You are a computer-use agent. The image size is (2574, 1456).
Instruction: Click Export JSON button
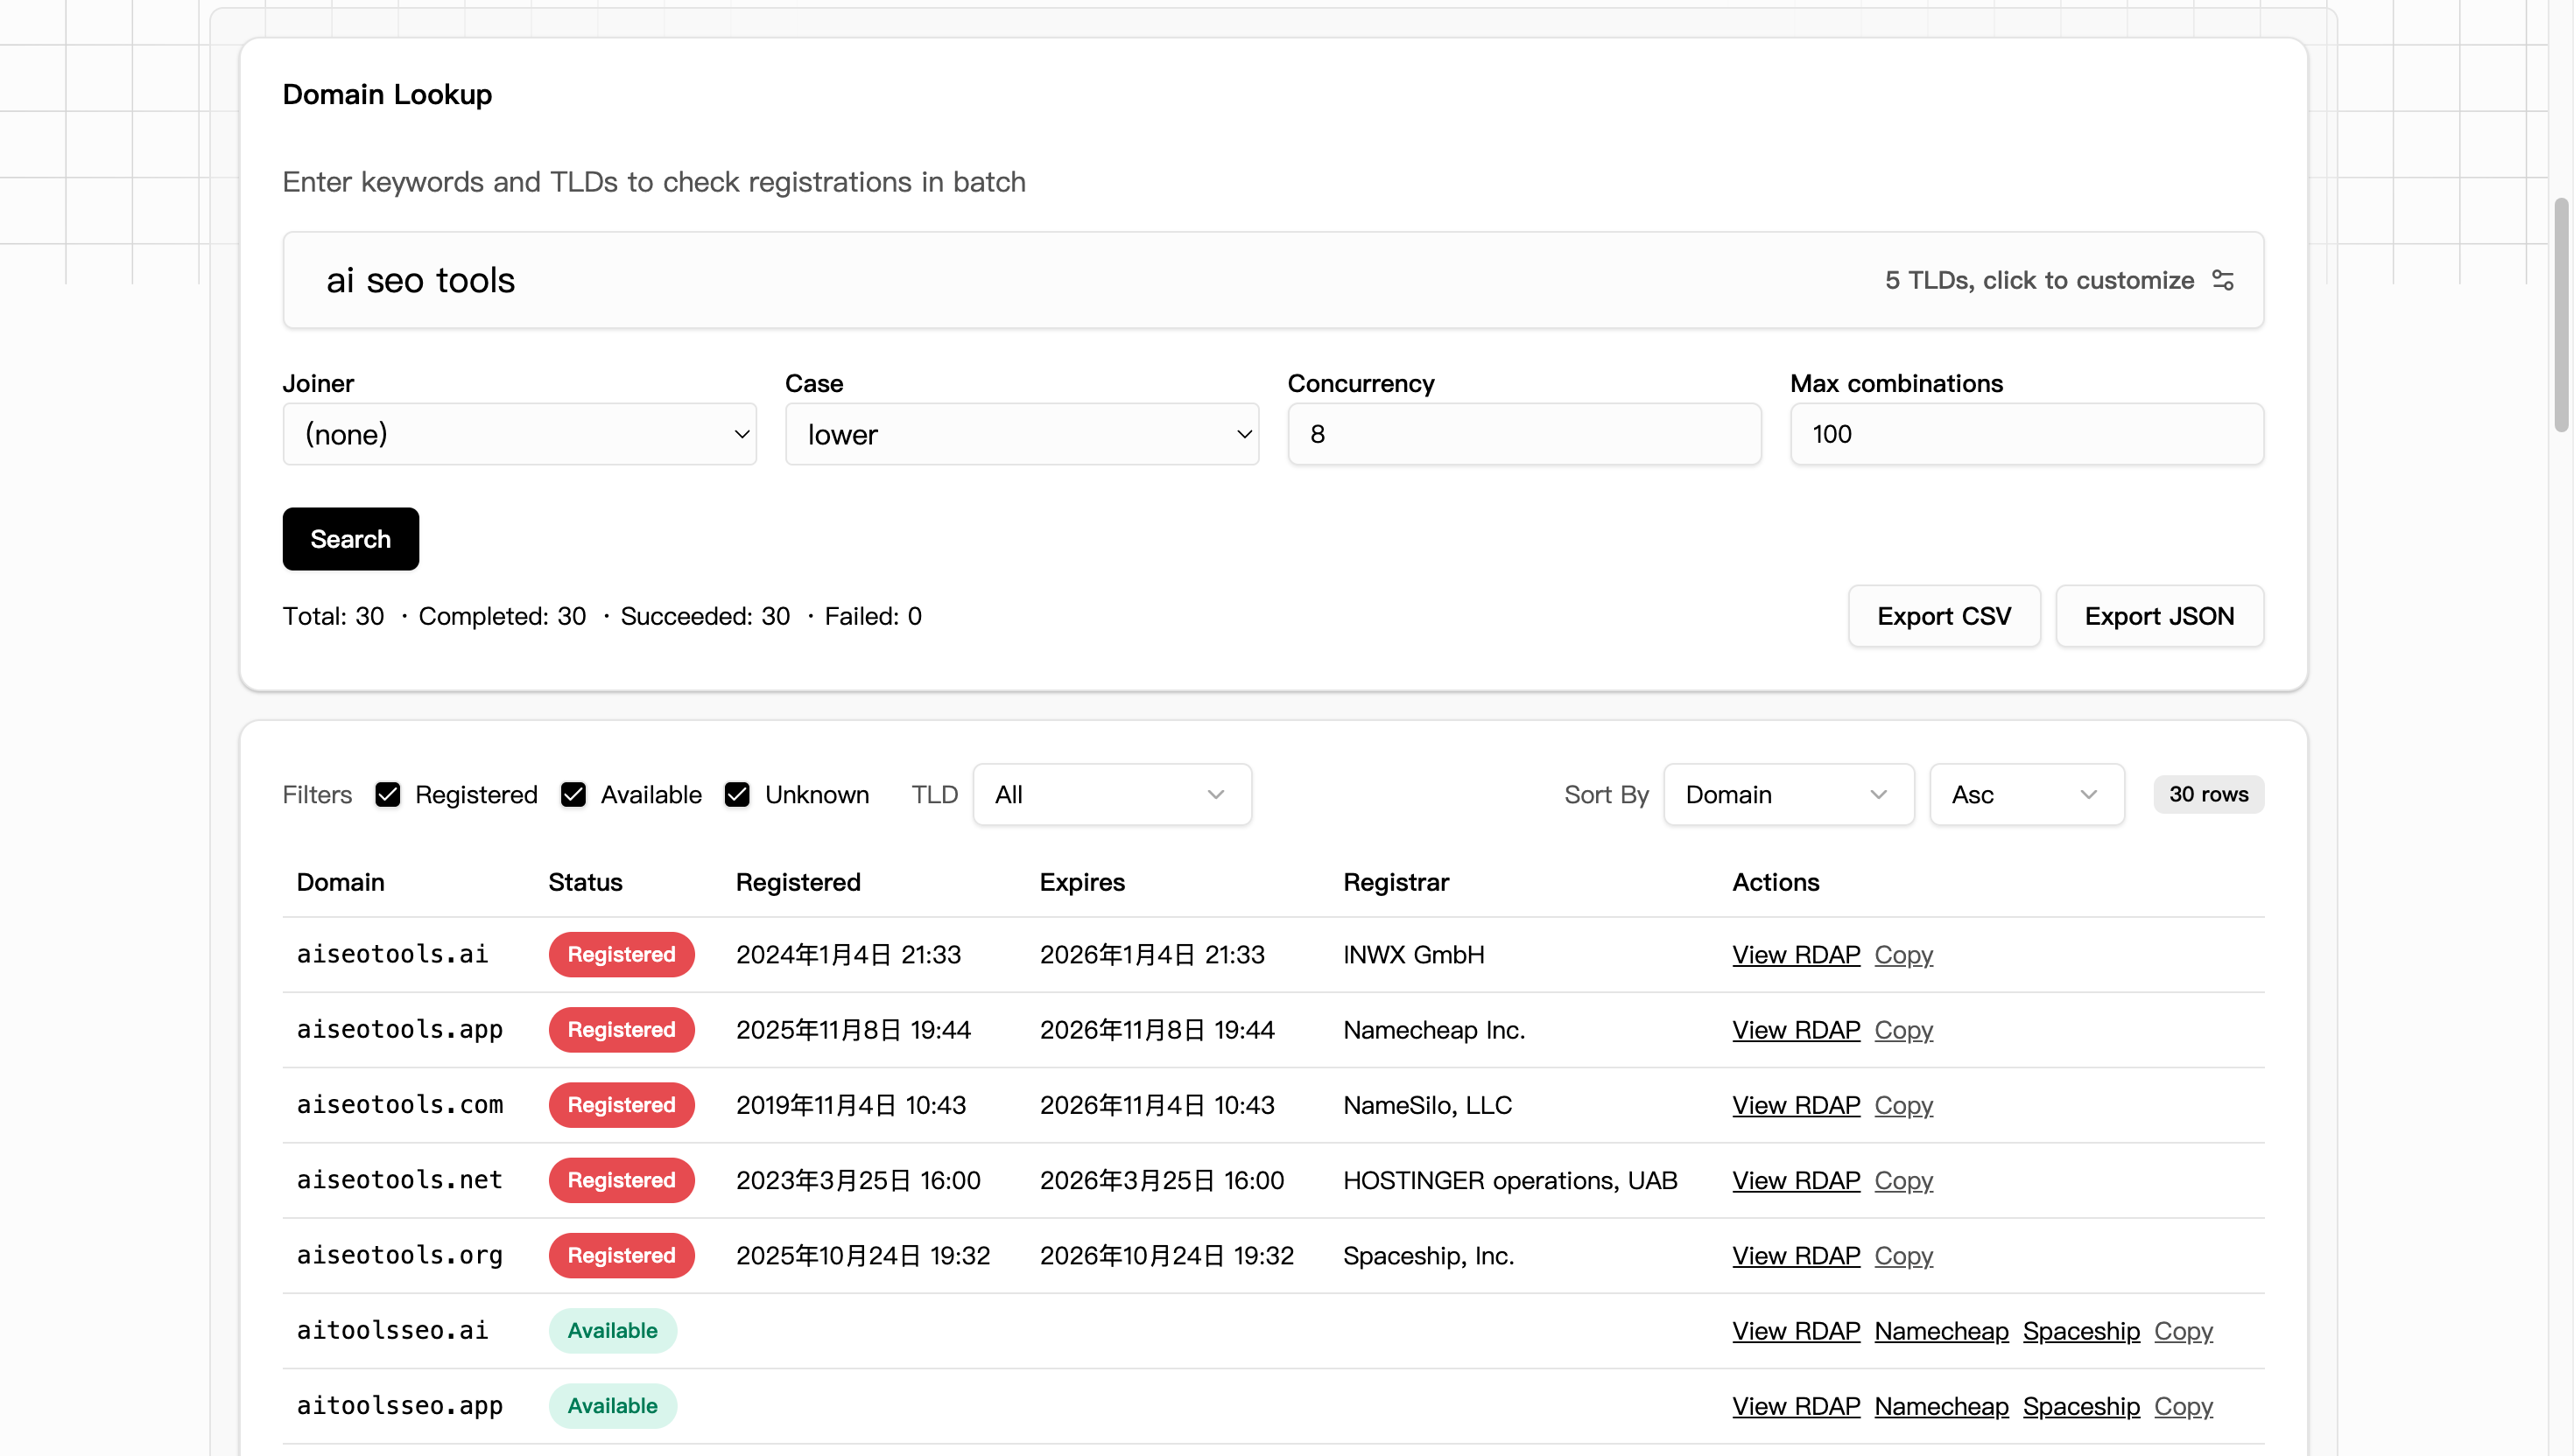(2159, 616)
